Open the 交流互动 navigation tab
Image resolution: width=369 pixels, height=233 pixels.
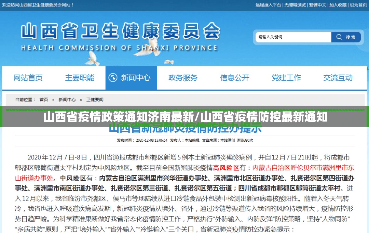click(338, 78)
